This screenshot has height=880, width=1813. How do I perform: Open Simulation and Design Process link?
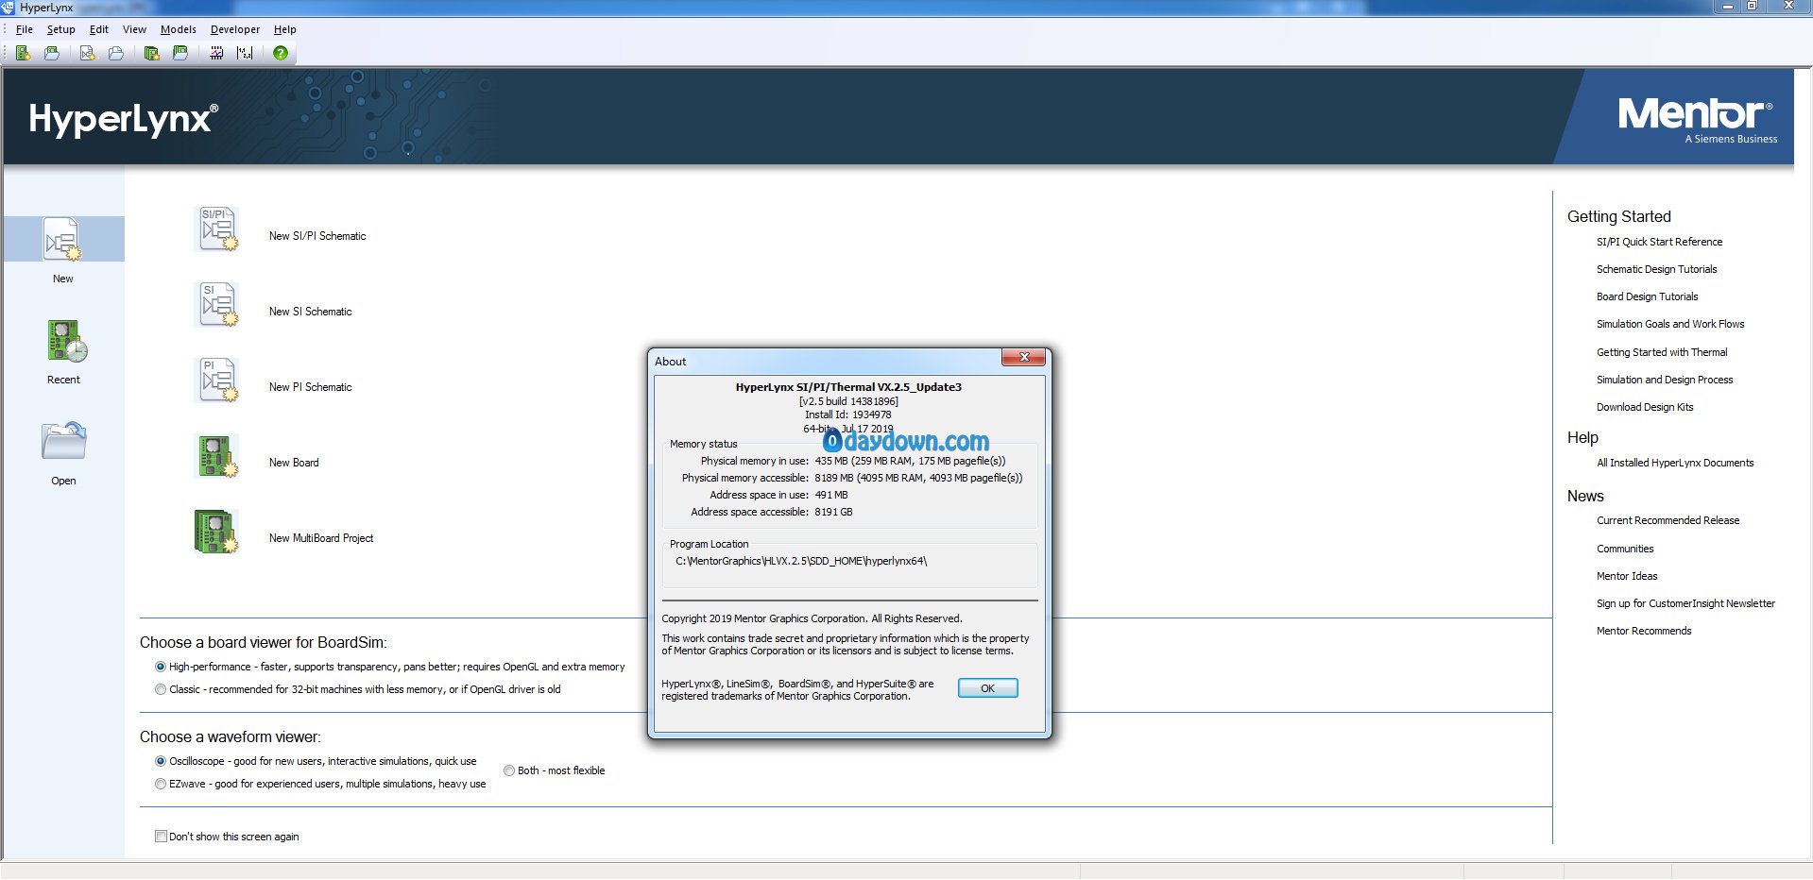point(1665,380)
